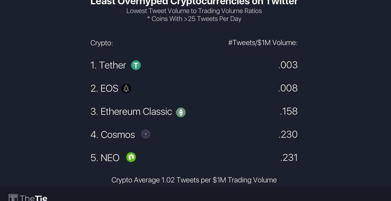Click the green NEO coin icon
The width and height of the screenshot is (391, 201).
click(131, 157)
